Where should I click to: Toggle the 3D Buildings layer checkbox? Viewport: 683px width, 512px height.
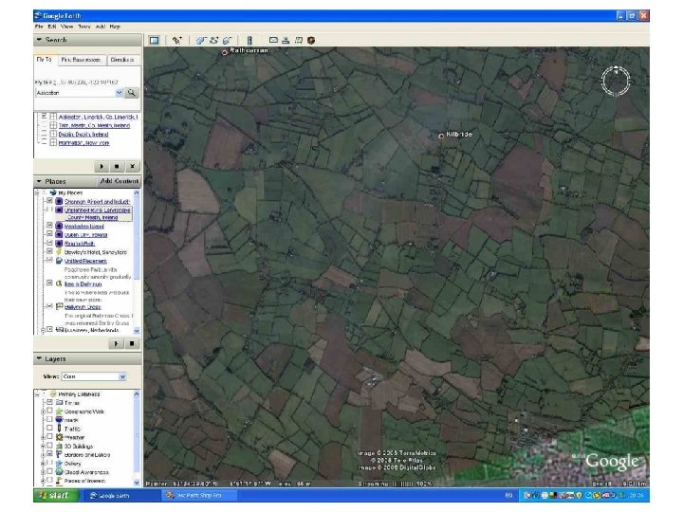(x=49, y=446)
